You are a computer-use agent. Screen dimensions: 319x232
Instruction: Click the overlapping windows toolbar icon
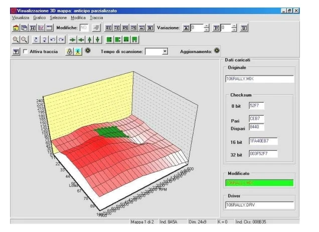[x=24, y=28]
